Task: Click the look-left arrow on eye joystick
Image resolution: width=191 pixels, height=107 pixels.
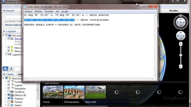Action: click(178, 22)
